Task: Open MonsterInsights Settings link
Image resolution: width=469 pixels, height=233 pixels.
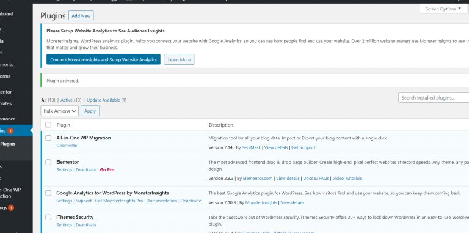Action: pyautogui.click(x=64, y=201)
